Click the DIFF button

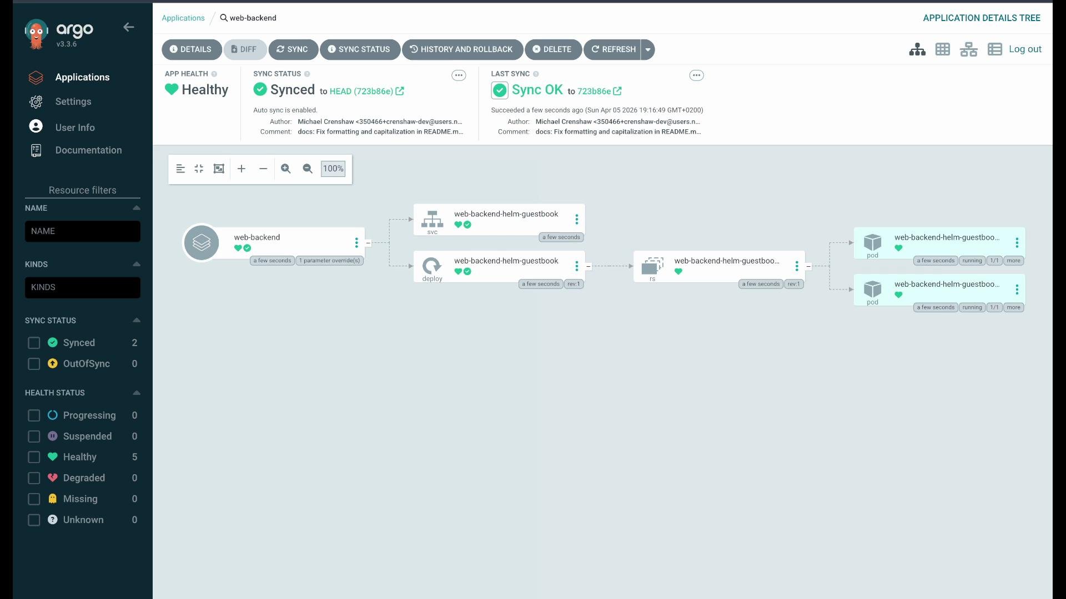244,49
